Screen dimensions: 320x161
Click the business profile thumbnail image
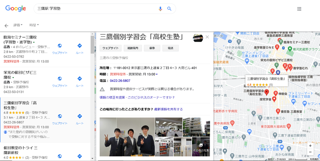(x=198, y=38)
